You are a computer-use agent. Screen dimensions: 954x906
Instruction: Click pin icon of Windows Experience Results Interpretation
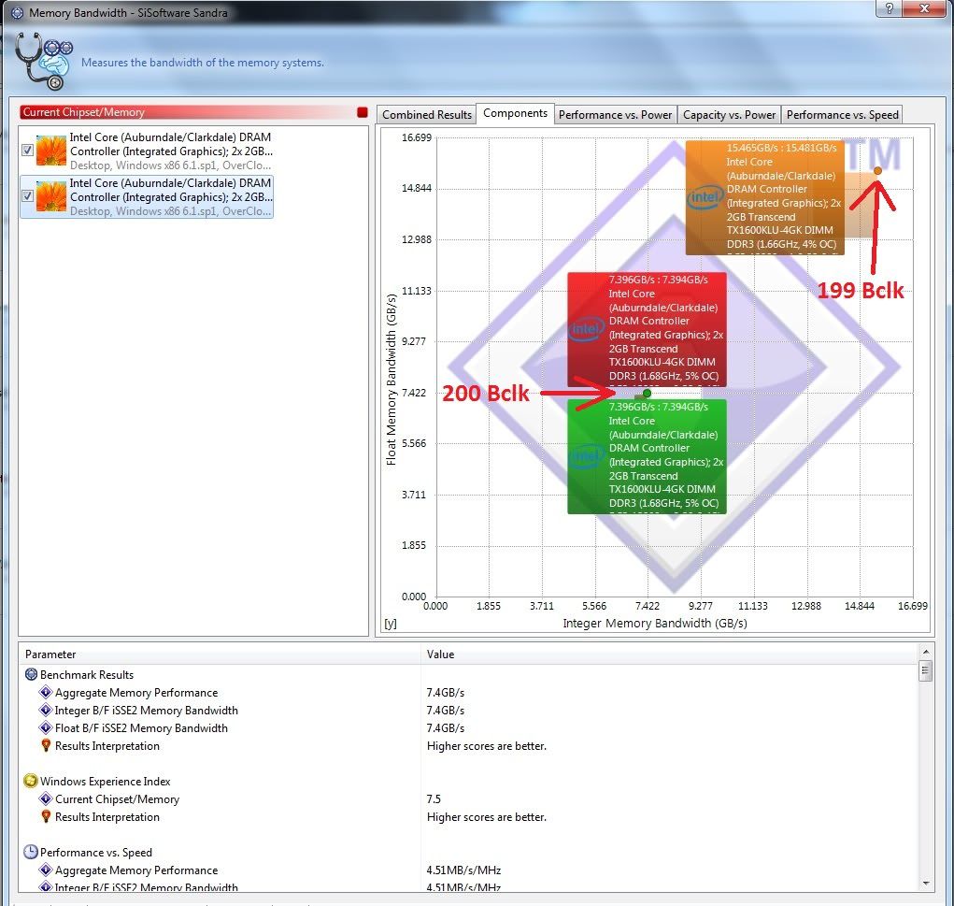pyautogui.click(x=46, y=816)
